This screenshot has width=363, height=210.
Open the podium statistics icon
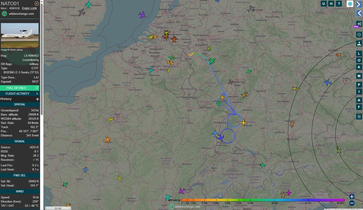[x=359, y=43]
